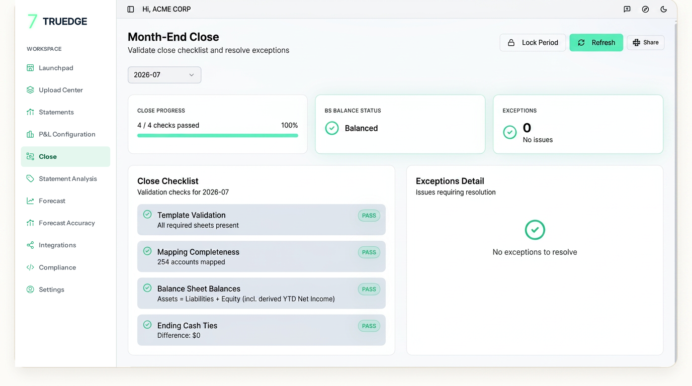Click the Template Validation check icon

pyautogui.click(x=147, y=214)
